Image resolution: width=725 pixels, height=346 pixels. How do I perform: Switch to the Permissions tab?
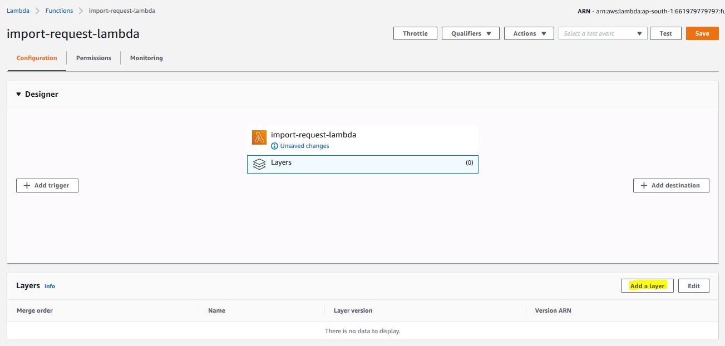tap(93, 58)
